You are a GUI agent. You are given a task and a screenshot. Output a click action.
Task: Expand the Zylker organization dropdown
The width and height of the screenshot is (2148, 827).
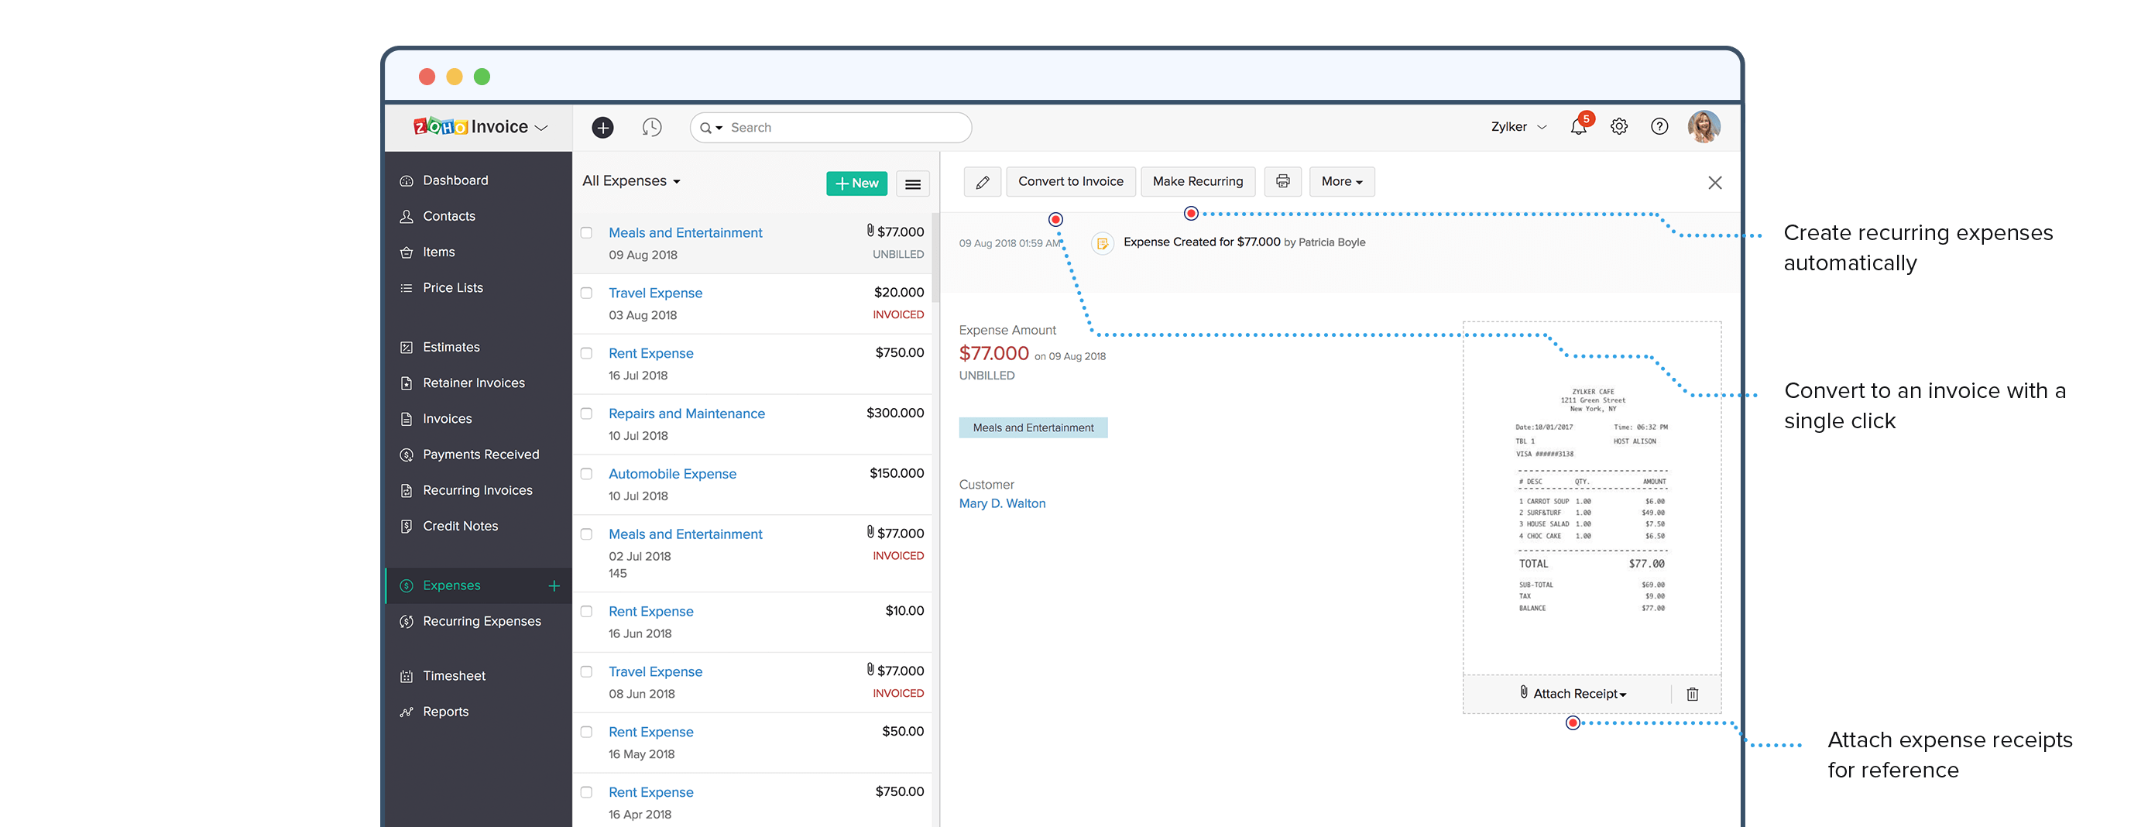[x=1518, y=128]
